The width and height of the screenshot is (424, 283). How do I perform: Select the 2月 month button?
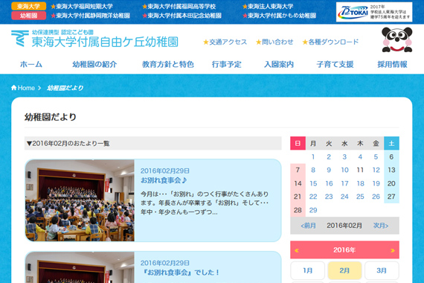(x=344, y=270)
